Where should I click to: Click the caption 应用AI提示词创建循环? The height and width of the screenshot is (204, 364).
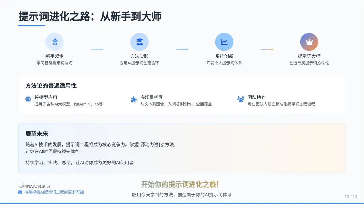pyautogui.click(x=139, y=63)
